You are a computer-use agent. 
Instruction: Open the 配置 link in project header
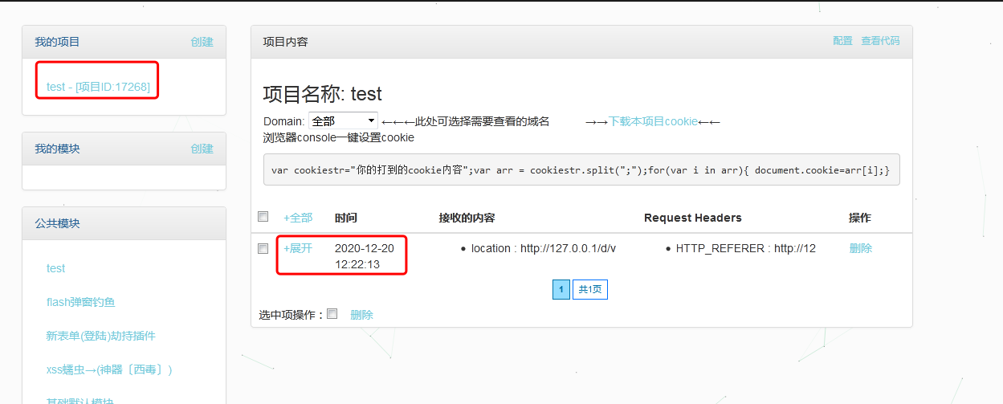coord(842,41)
